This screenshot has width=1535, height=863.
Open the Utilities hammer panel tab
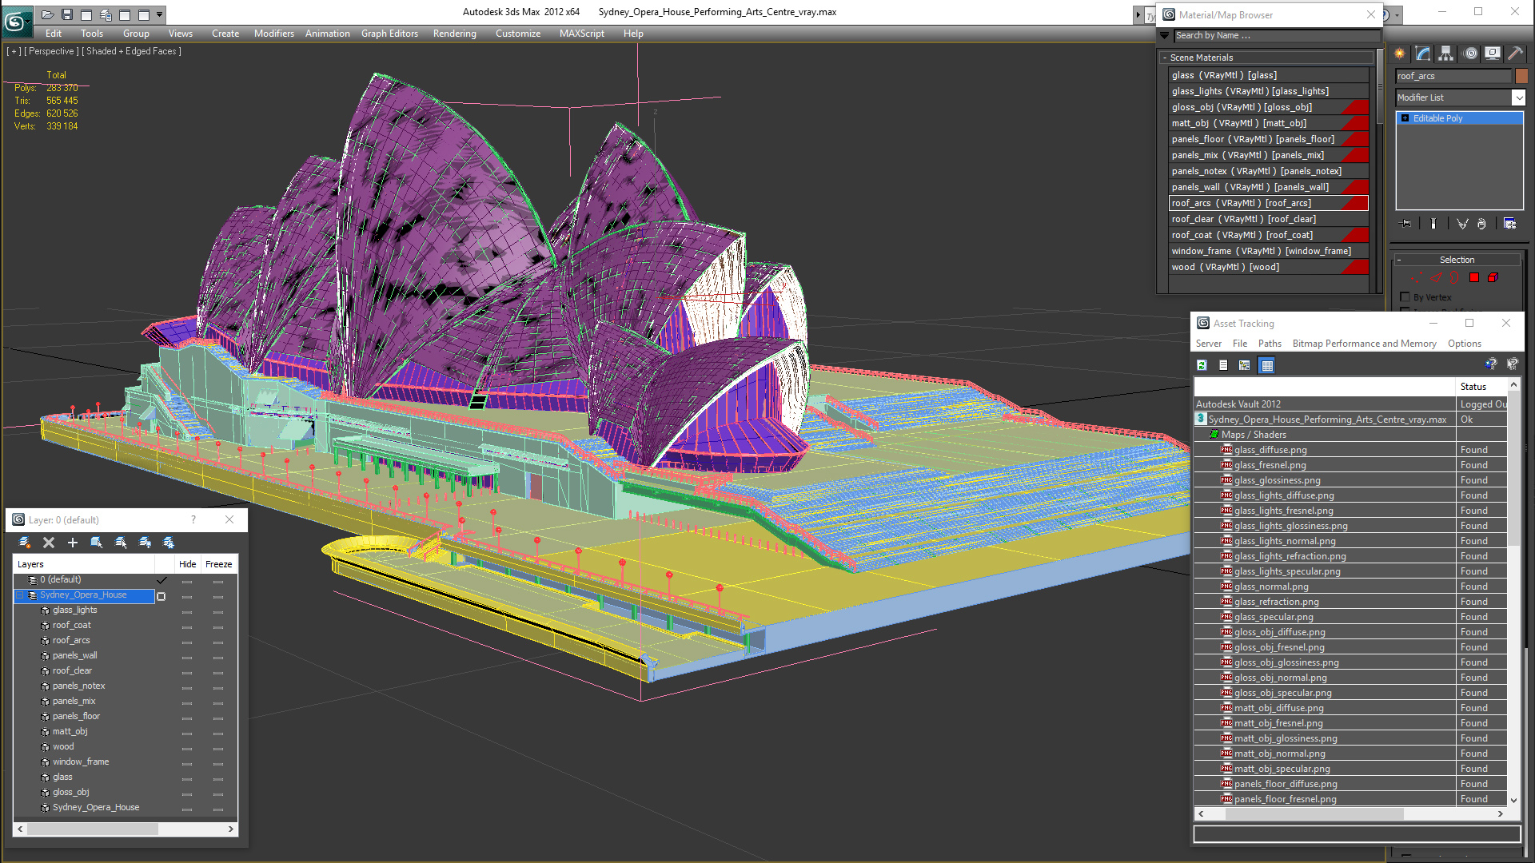[1515, 54]
